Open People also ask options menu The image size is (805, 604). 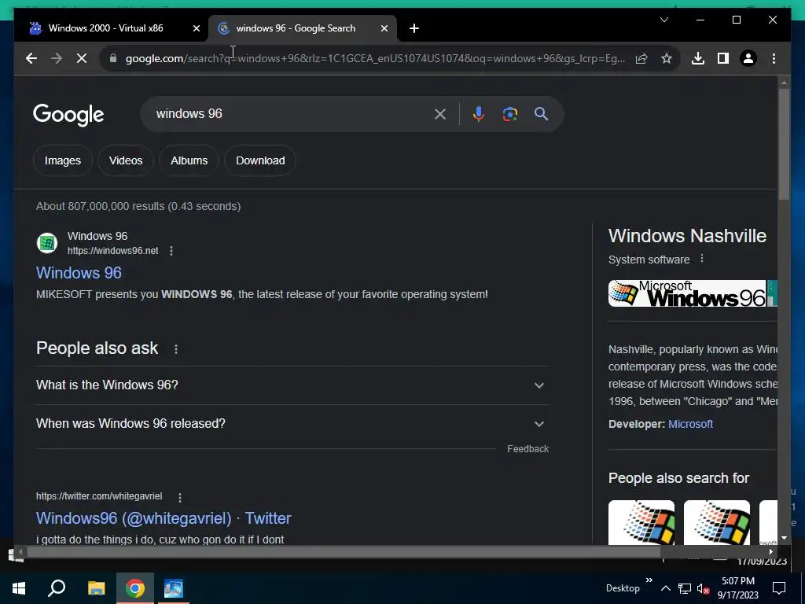click(176, 349)
